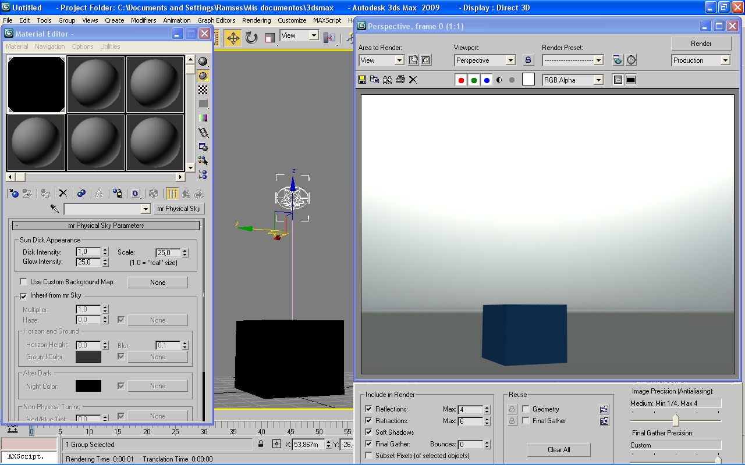Click the Clear All button
The height and width of the screenshot is (465, 745).
559,450
